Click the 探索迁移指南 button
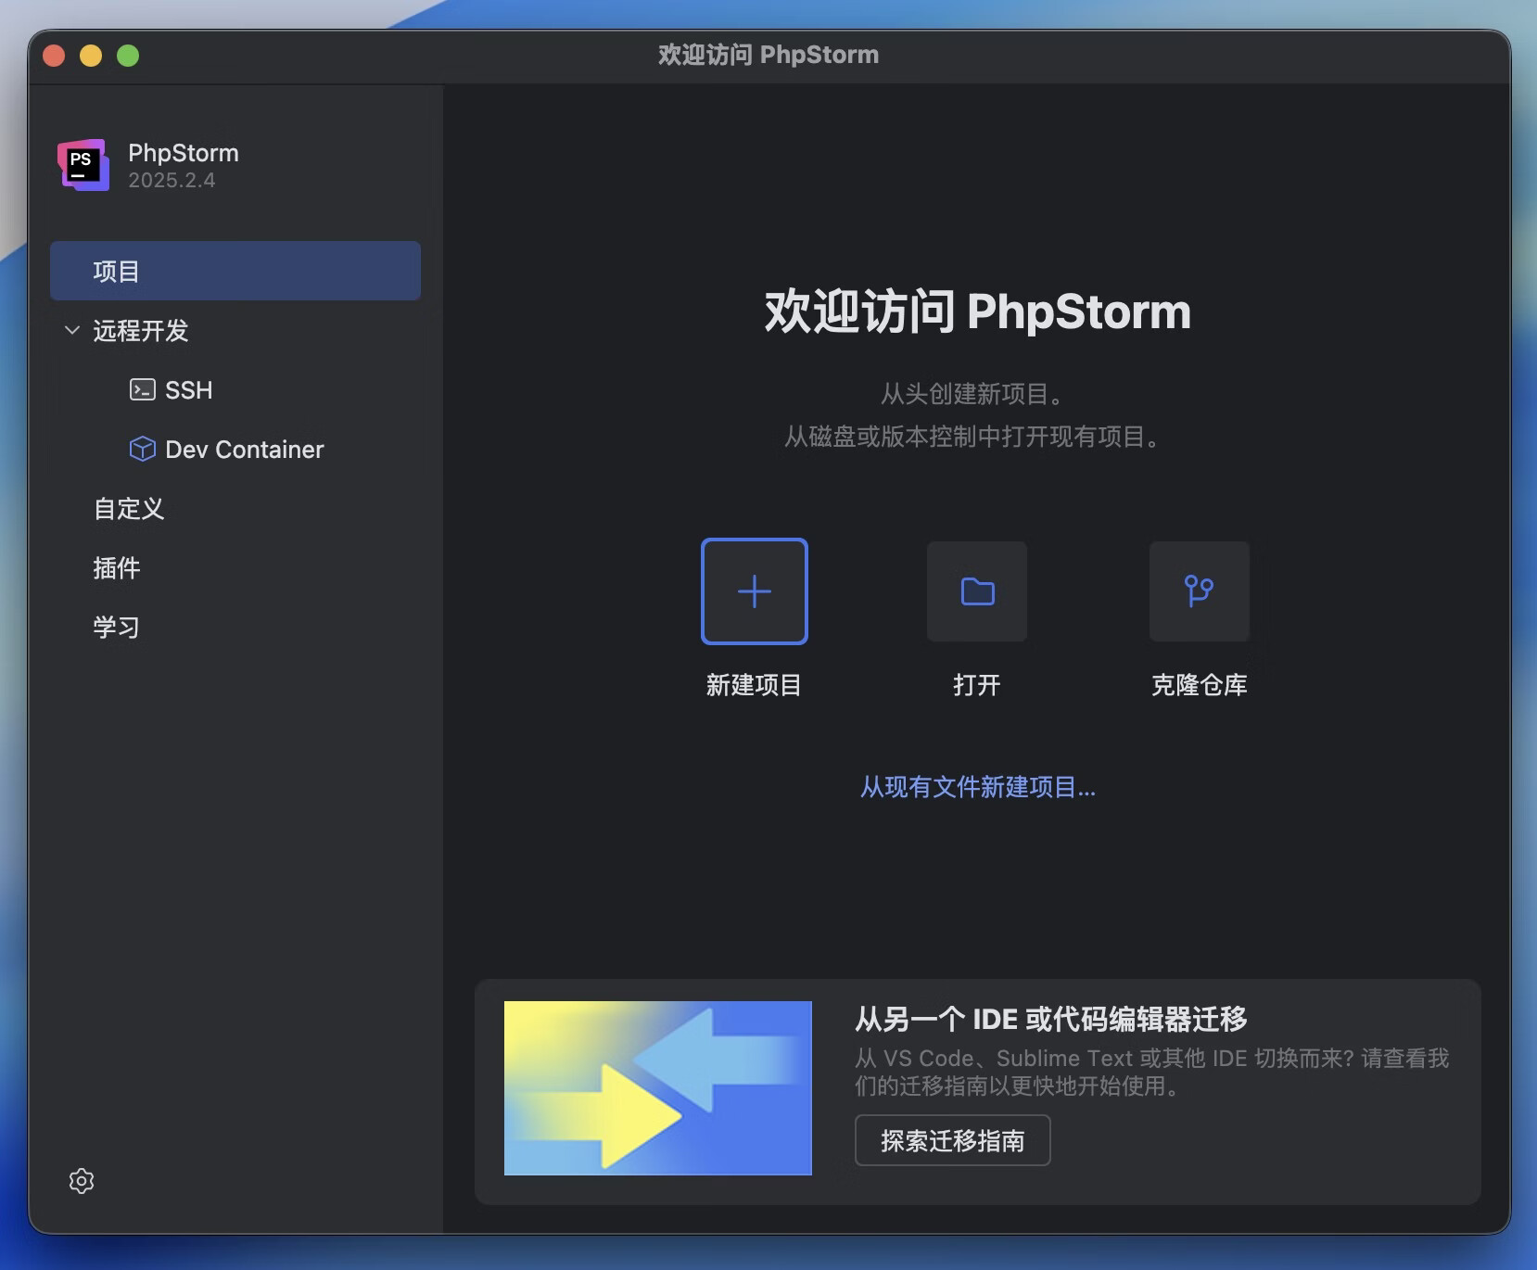The width and height of the screenshot is (1537, 1270). 952,1140
